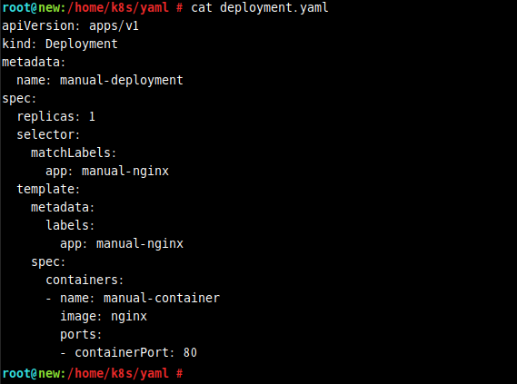Viewport: 517px width, 384px height.
Task: Click the 'manual-container' name value
Action: coord(162,298)
